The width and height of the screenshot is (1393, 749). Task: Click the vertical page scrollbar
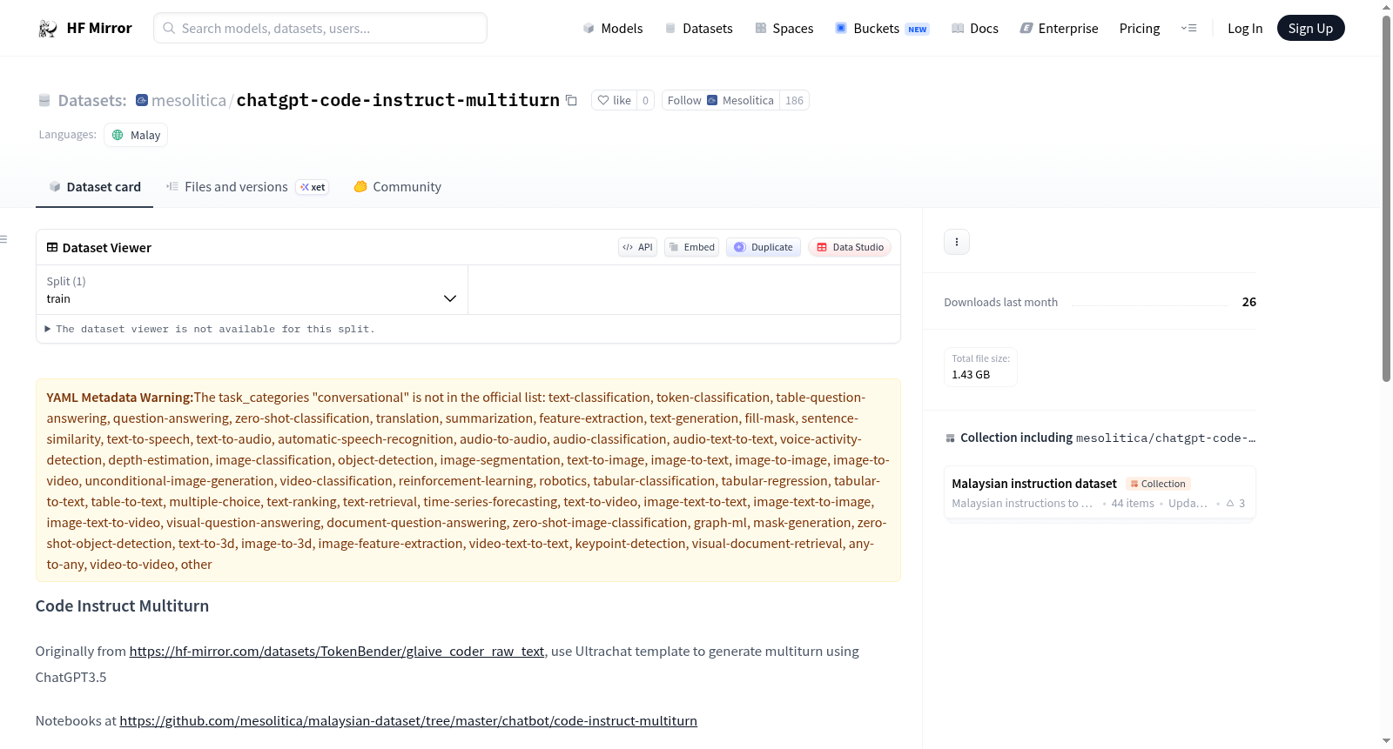coord(1386,198)
